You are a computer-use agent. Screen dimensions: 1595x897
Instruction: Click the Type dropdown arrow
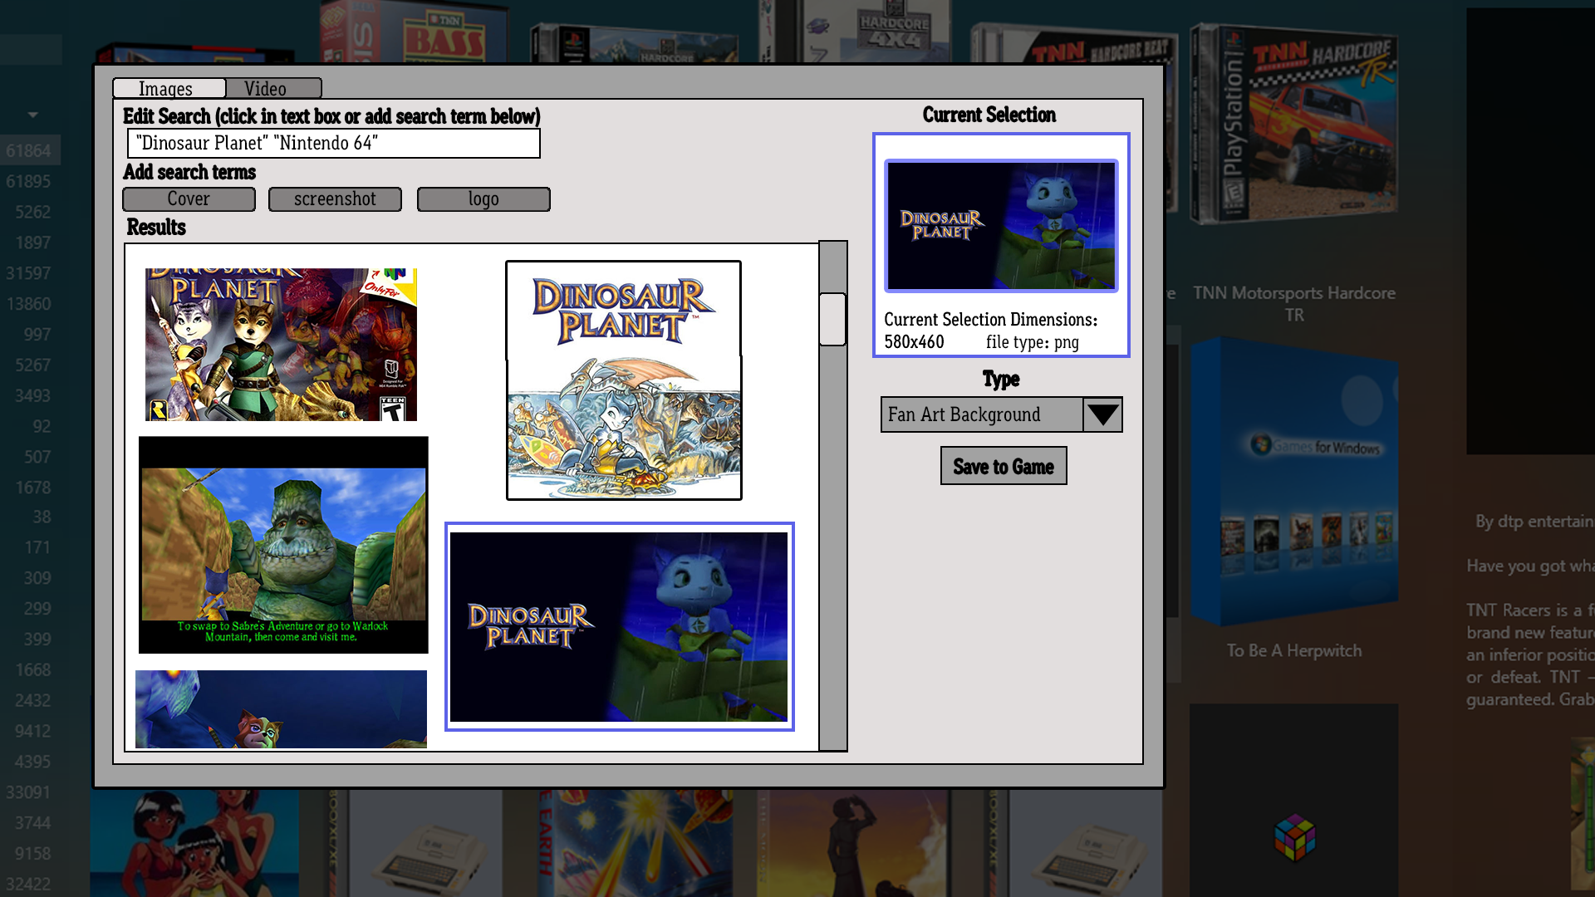click(x=1102, y=414)
